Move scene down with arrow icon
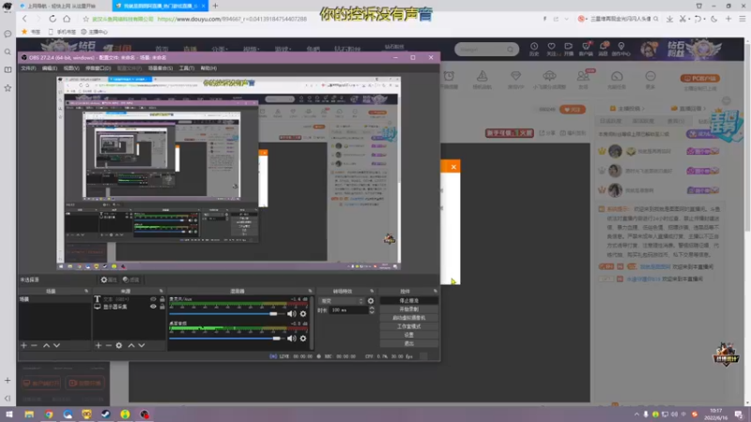 56,345
